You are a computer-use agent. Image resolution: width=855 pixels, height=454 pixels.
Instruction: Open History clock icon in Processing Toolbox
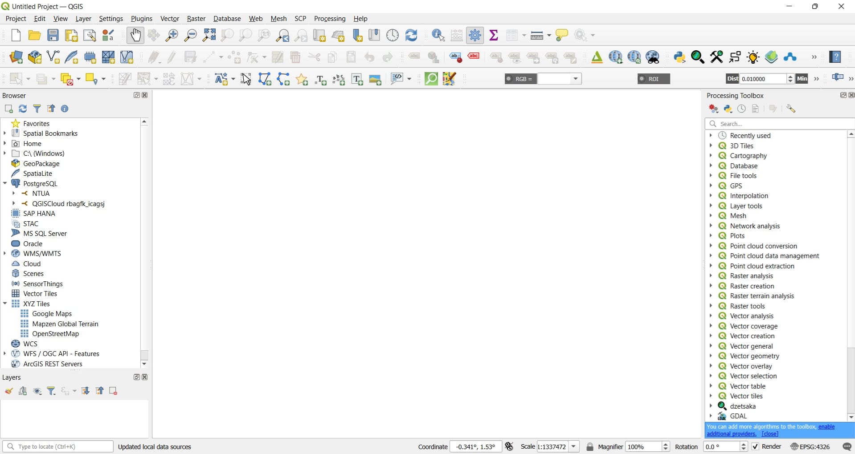(742, 109)
